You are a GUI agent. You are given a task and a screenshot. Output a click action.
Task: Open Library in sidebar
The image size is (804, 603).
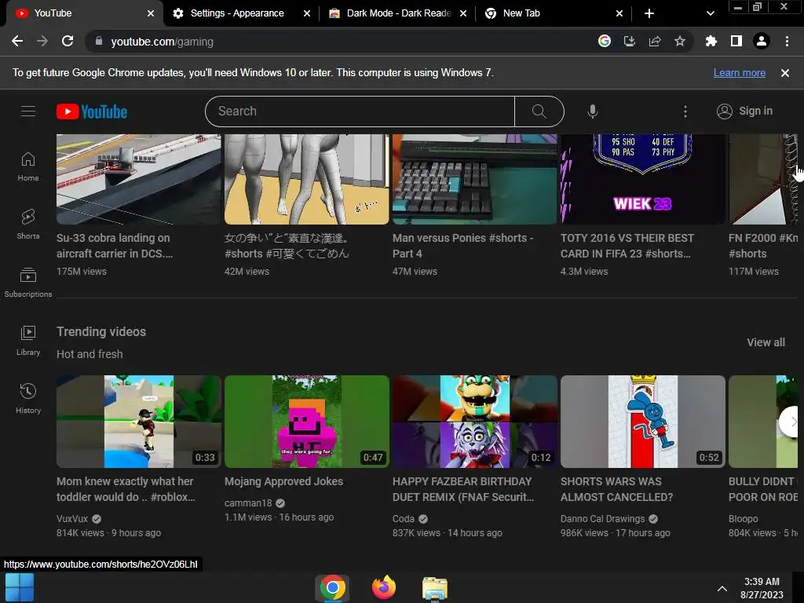click(28, 341)
